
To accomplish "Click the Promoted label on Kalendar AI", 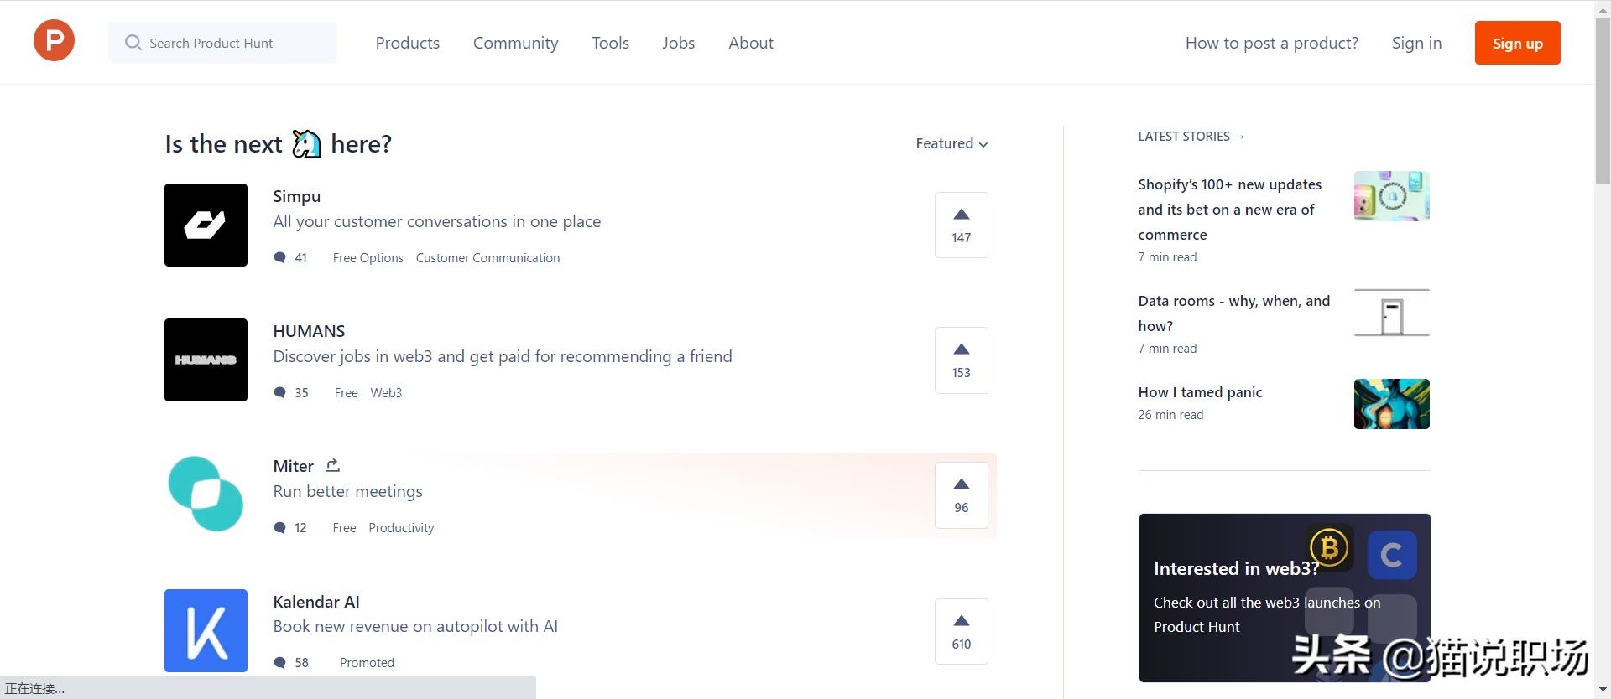I will coord(367,662).
